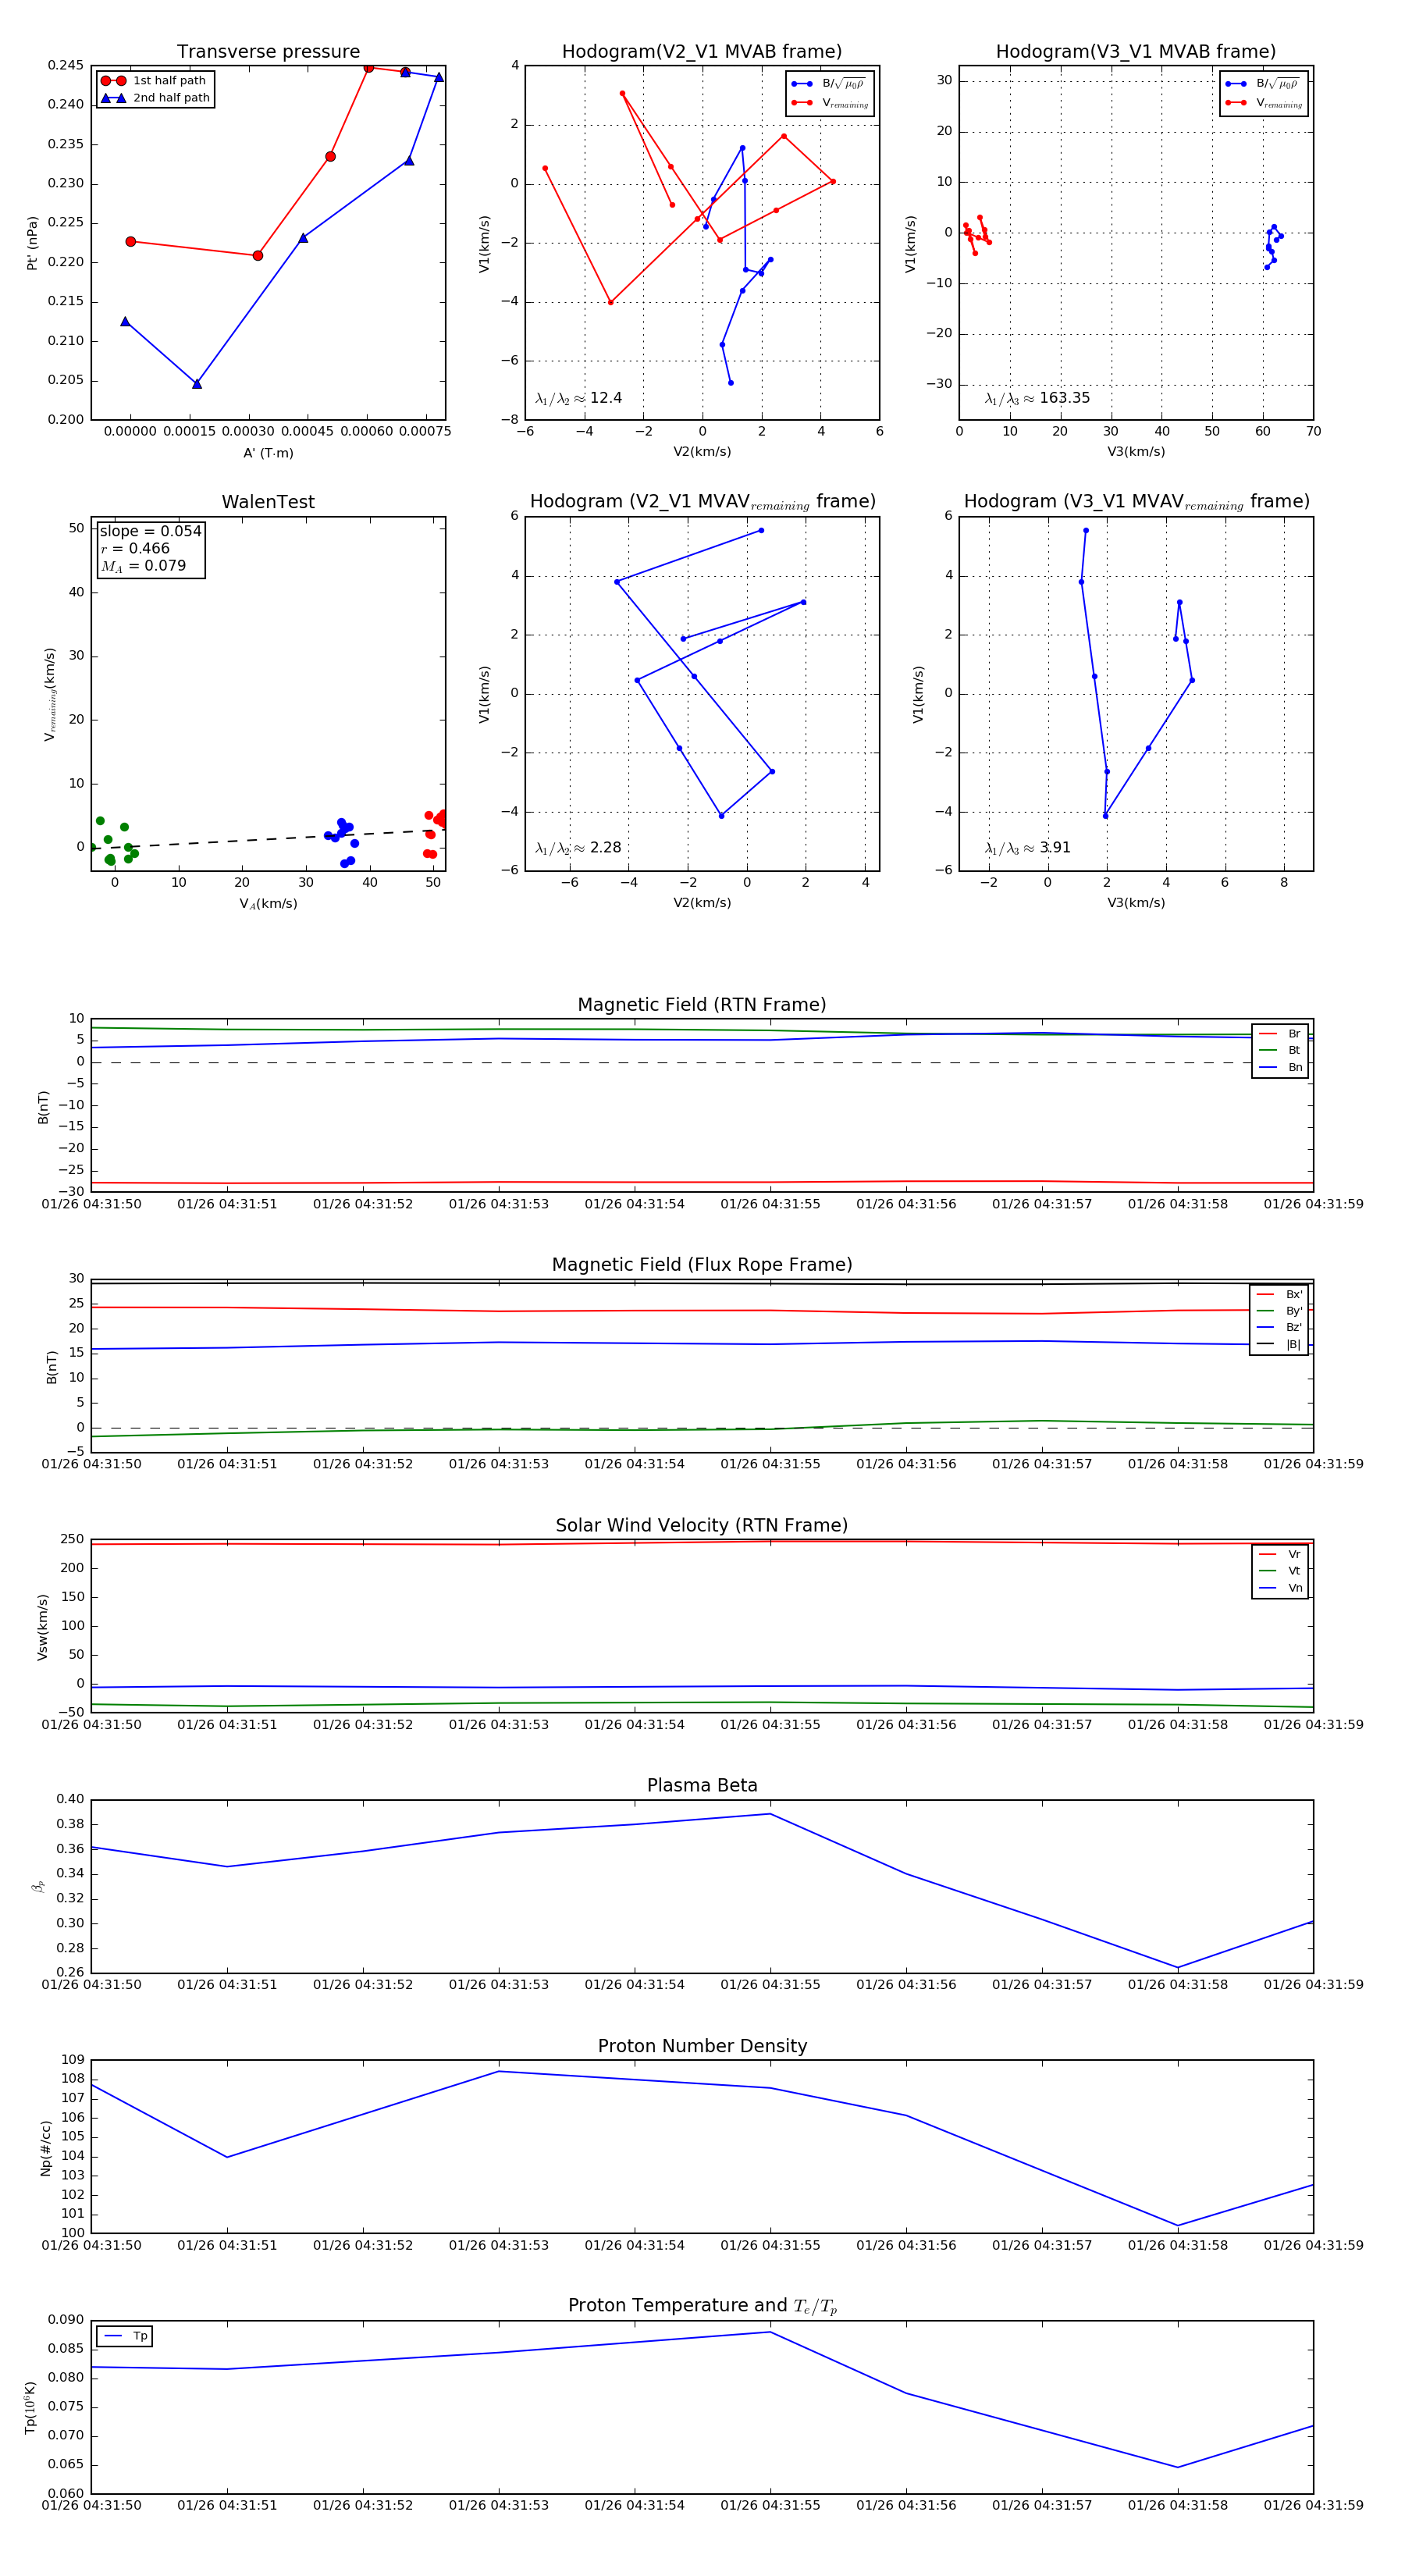Click the "Tp(10^6K)" y-axis label

click(31, 2408)
